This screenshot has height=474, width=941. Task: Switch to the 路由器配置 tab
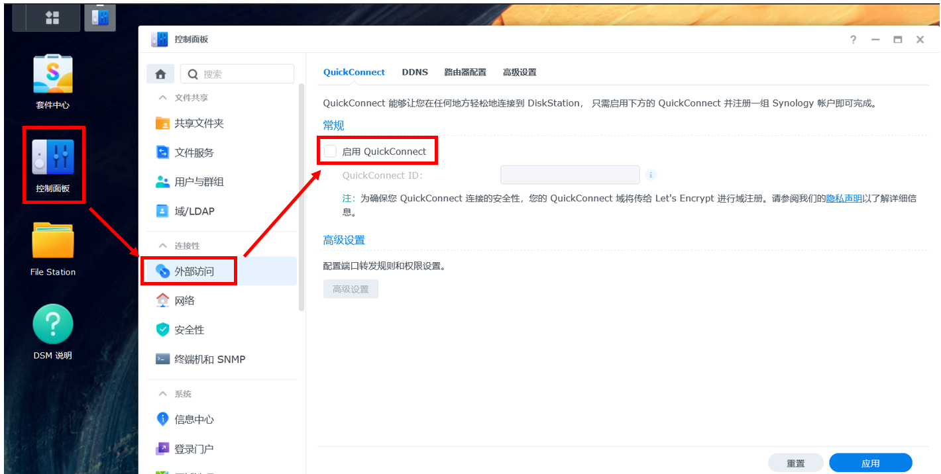coord(465,72)
